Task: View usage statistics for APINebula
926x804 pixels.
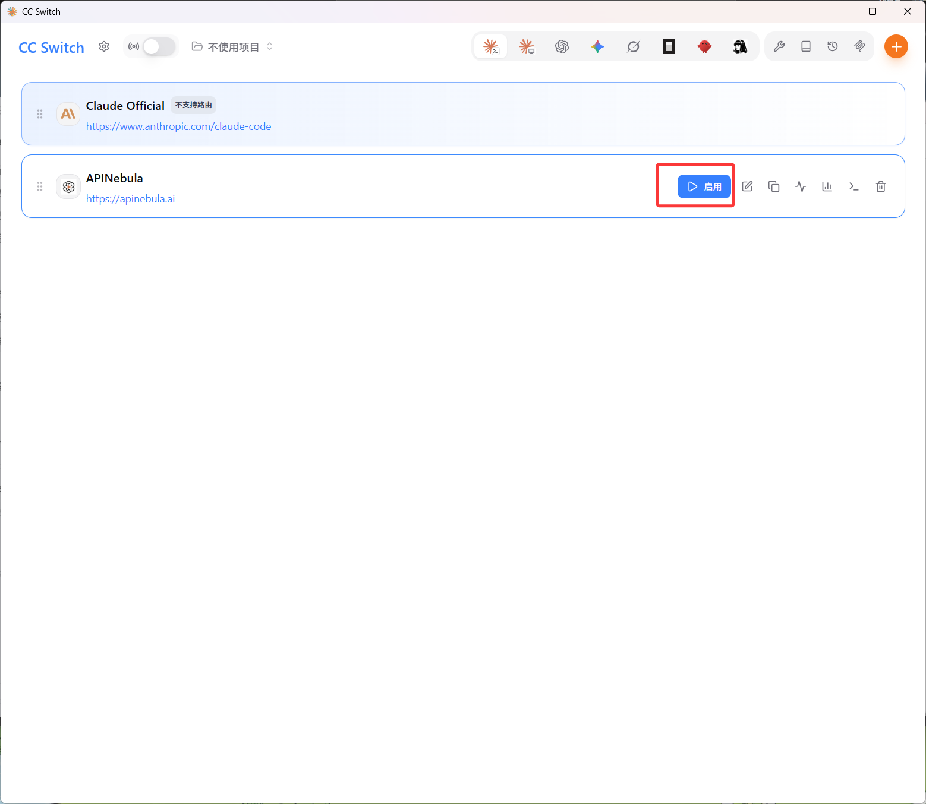Action: 827,186
